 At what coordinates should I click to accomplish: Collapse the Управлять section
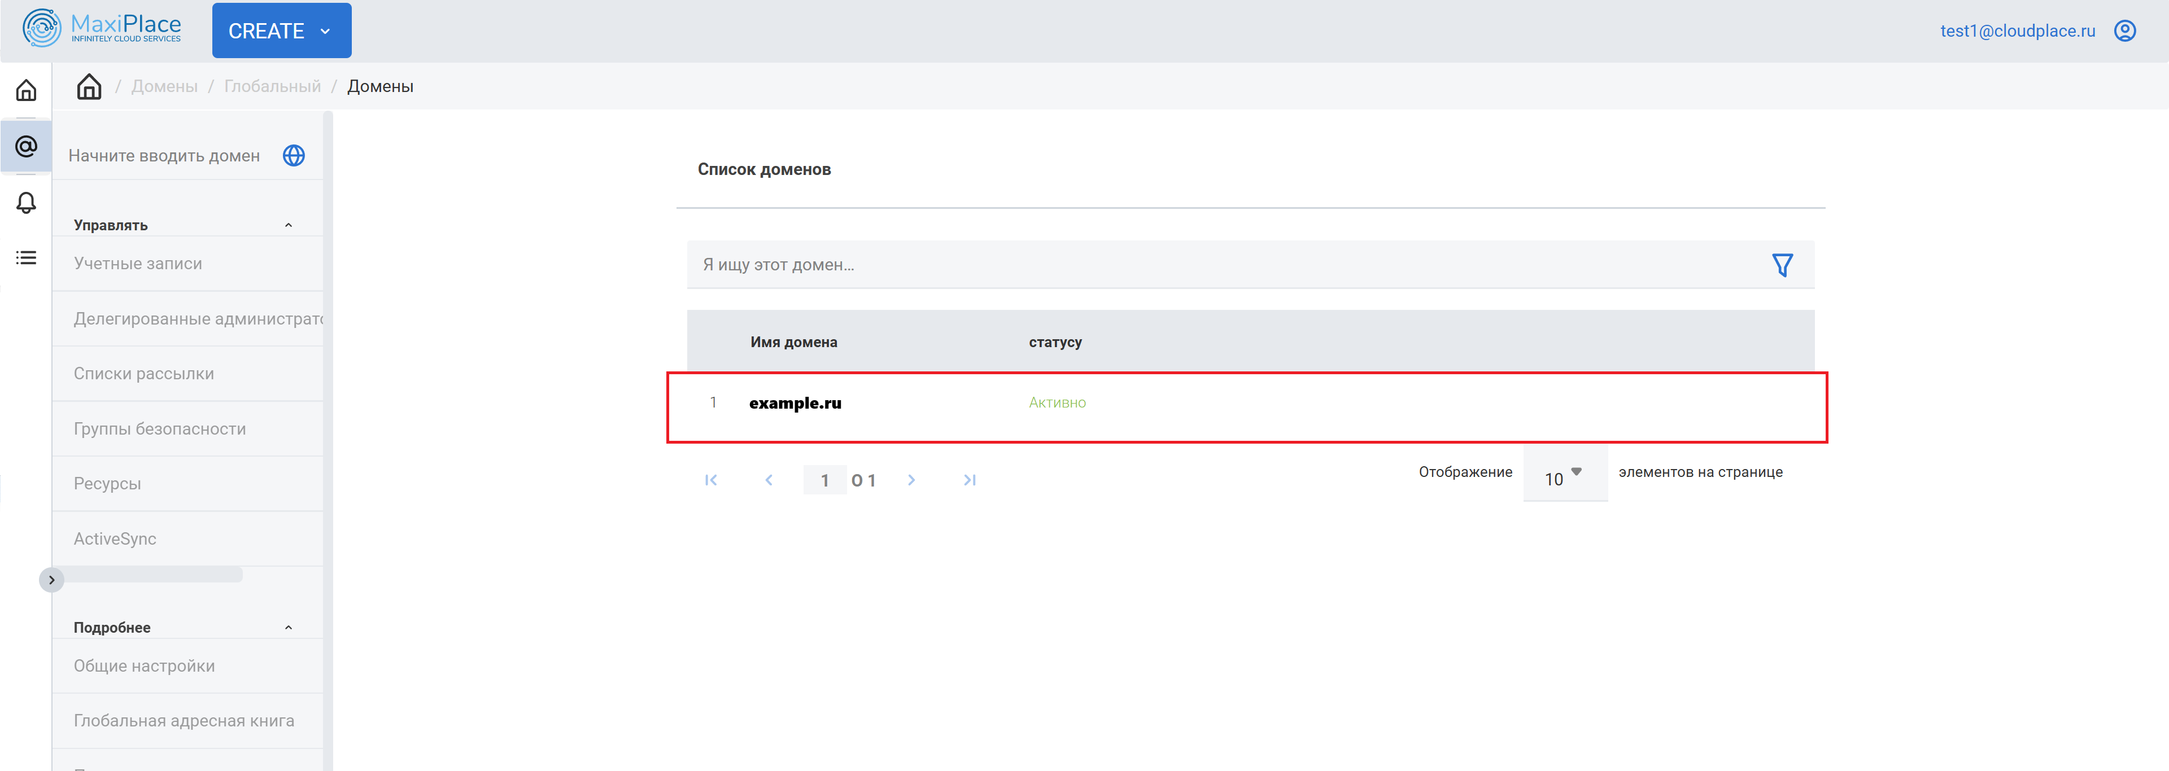288,226
